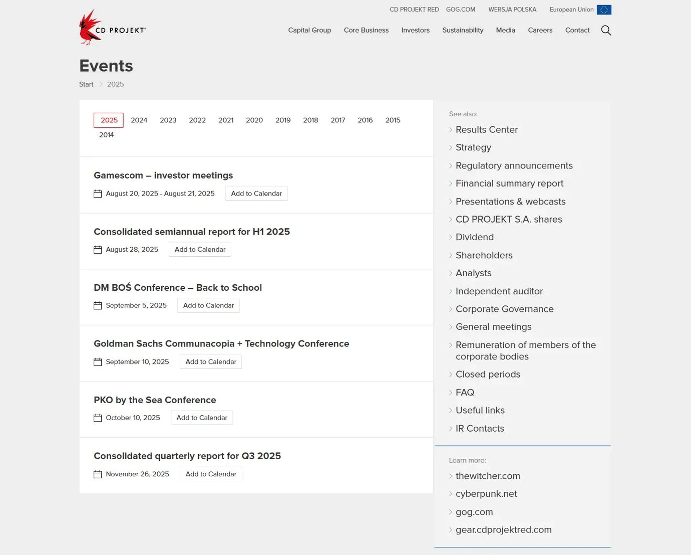The width and height of the screenshot is (691, 555).
Task: Add DM BOŚ Conference to calendar
Action: (x=208, y=305)
